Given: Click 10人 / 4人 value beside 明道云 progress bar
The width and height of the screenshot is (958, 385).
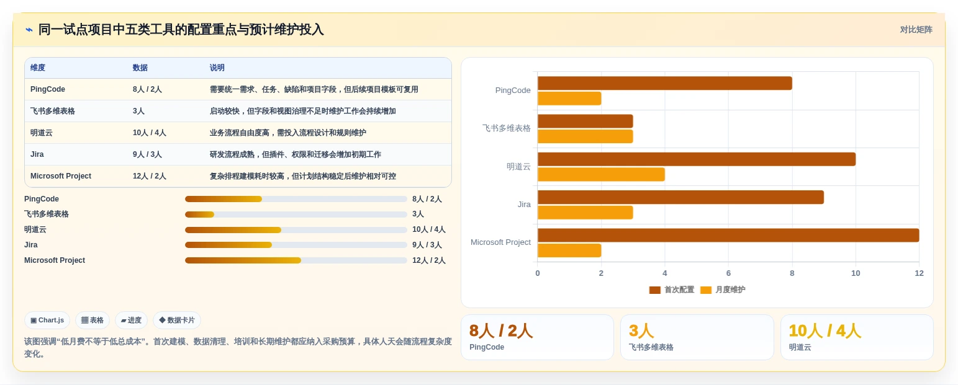Looking at the screenshot, I should click(x=429, y=229).
